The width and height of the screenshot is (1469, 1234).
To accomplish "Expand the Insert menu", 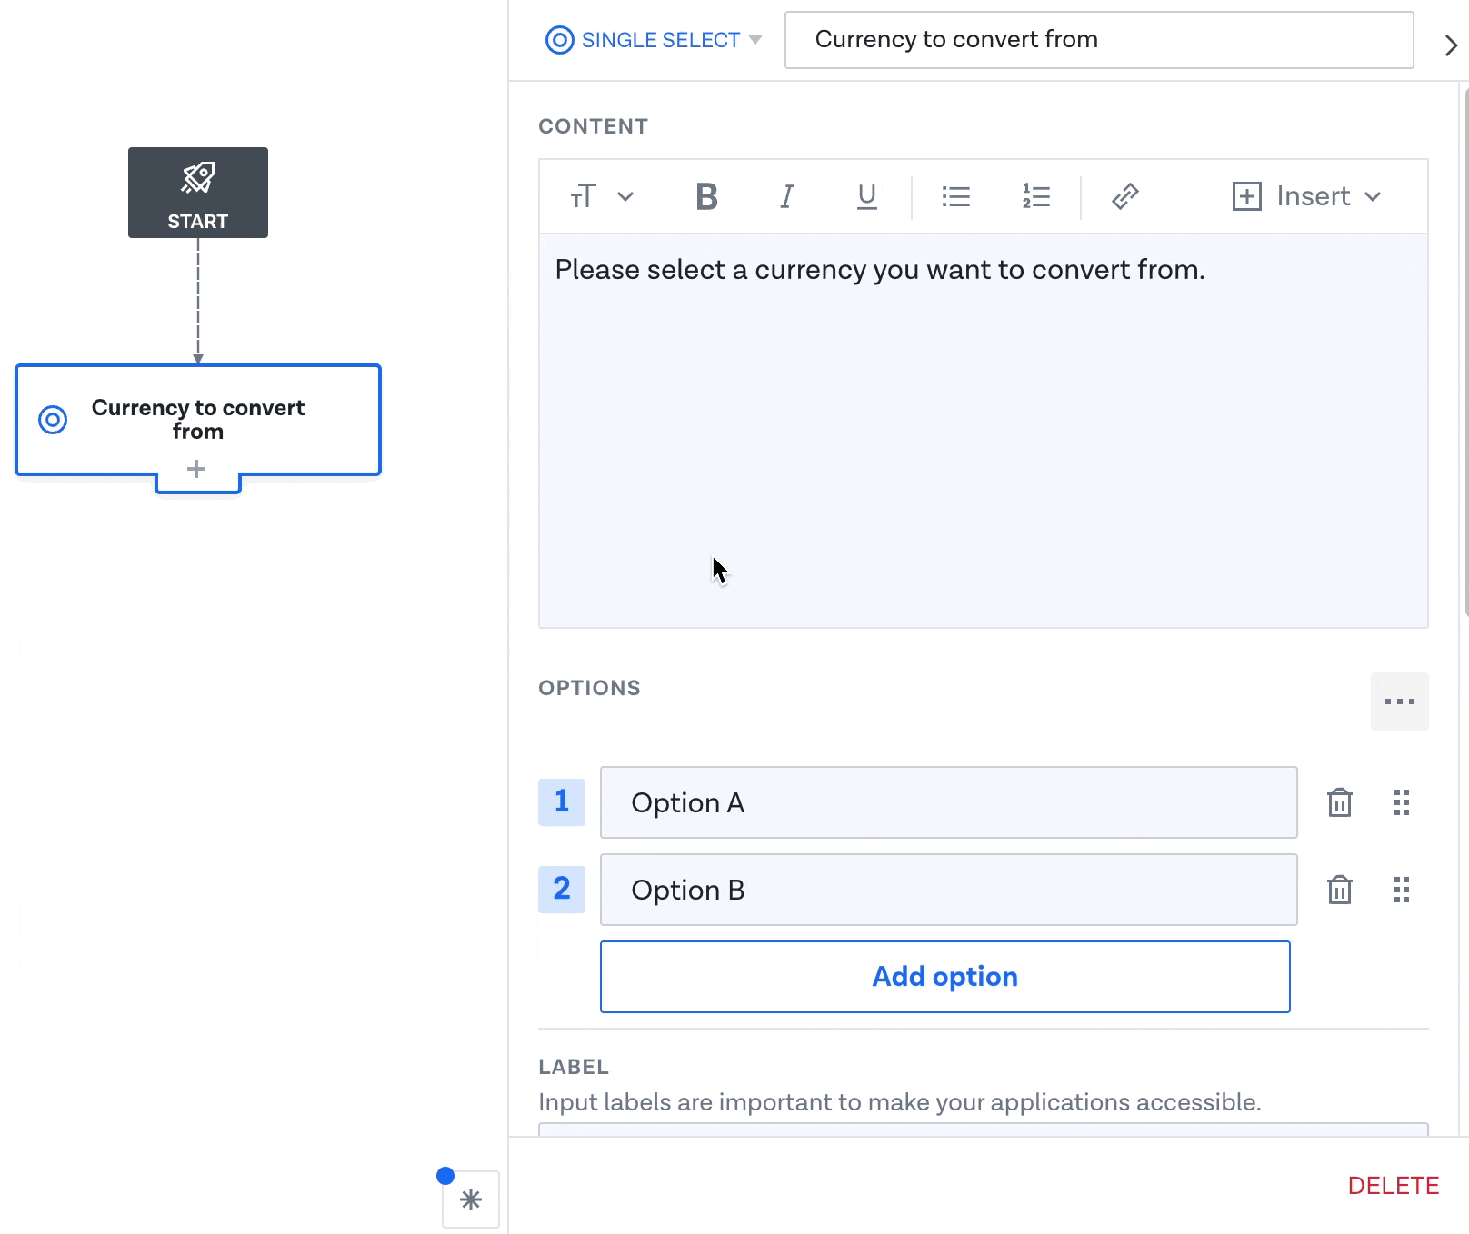I will coord(1306,196).
